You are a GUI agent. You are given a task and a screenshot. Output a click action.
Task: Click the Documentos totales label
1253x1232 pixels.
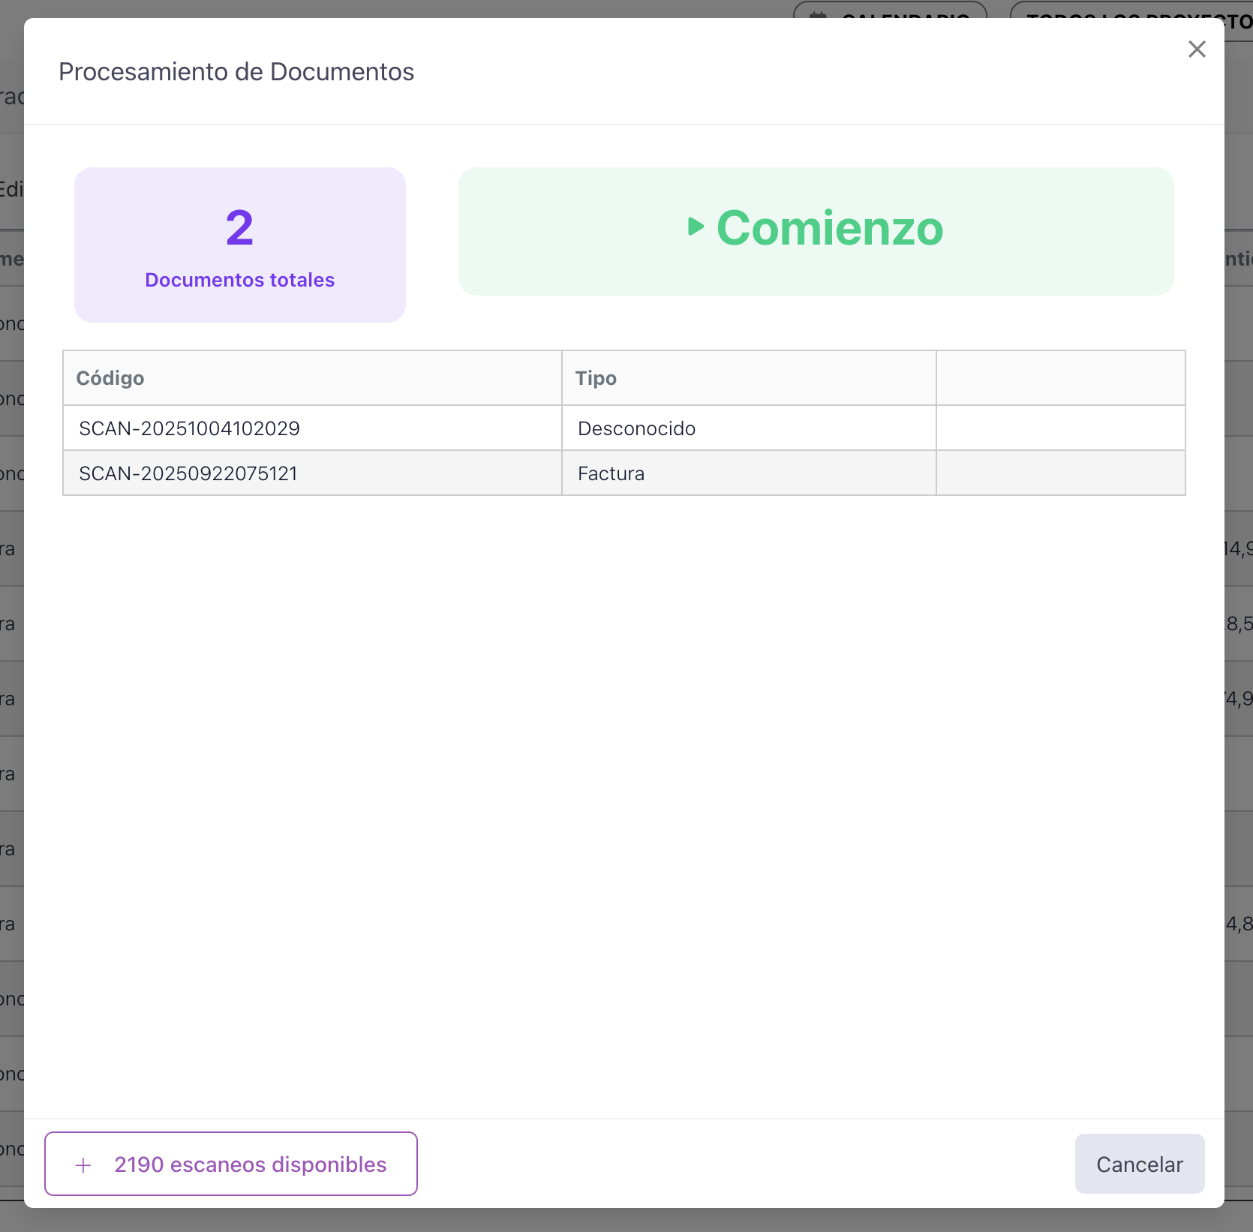pyautogui.click(x=239, y=280)
